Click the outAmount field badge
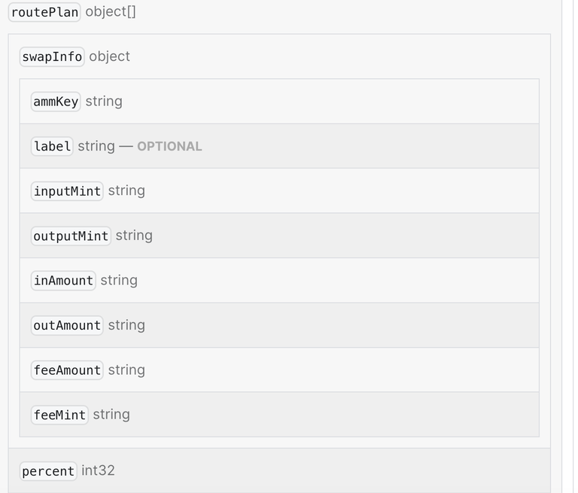The width and height of the screenshot is (578, 493). point(67,326)
